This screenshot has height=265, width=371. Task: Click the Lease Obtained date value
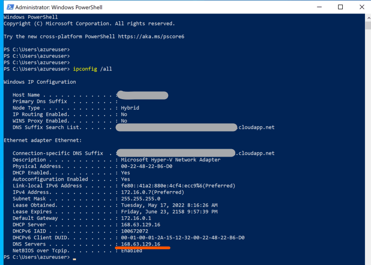[169, 205]
